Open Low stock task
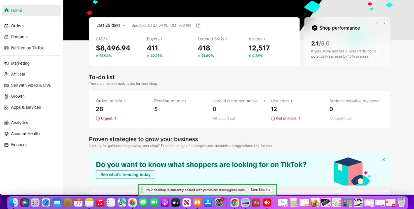This screenshot has height=209, width=414. [x=282, y=101]
